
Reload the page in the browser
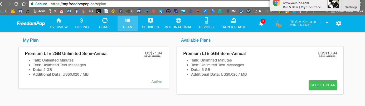click(x=16, y=4)
